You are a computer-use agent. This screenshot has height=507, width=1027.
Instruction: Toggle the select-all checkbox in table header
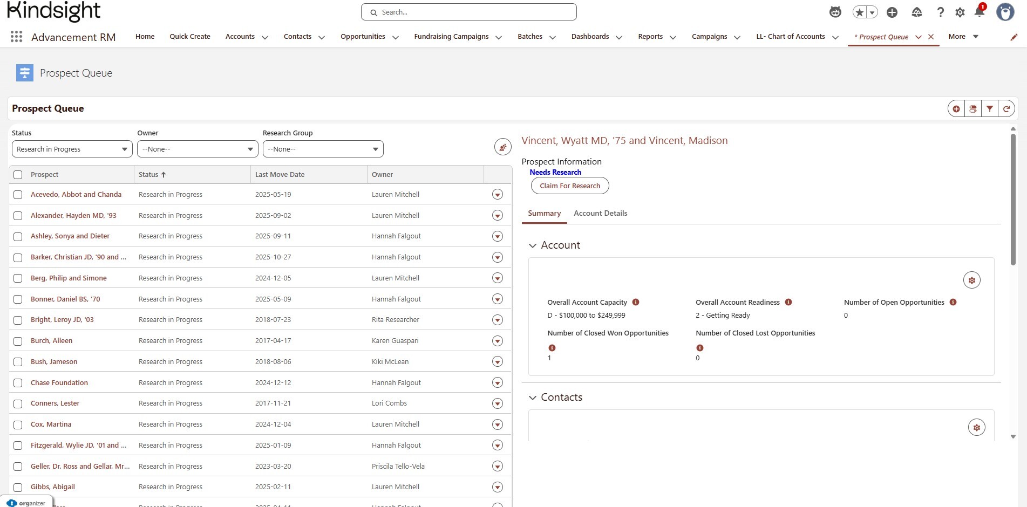pyautogui.click(x=18, y=175)
